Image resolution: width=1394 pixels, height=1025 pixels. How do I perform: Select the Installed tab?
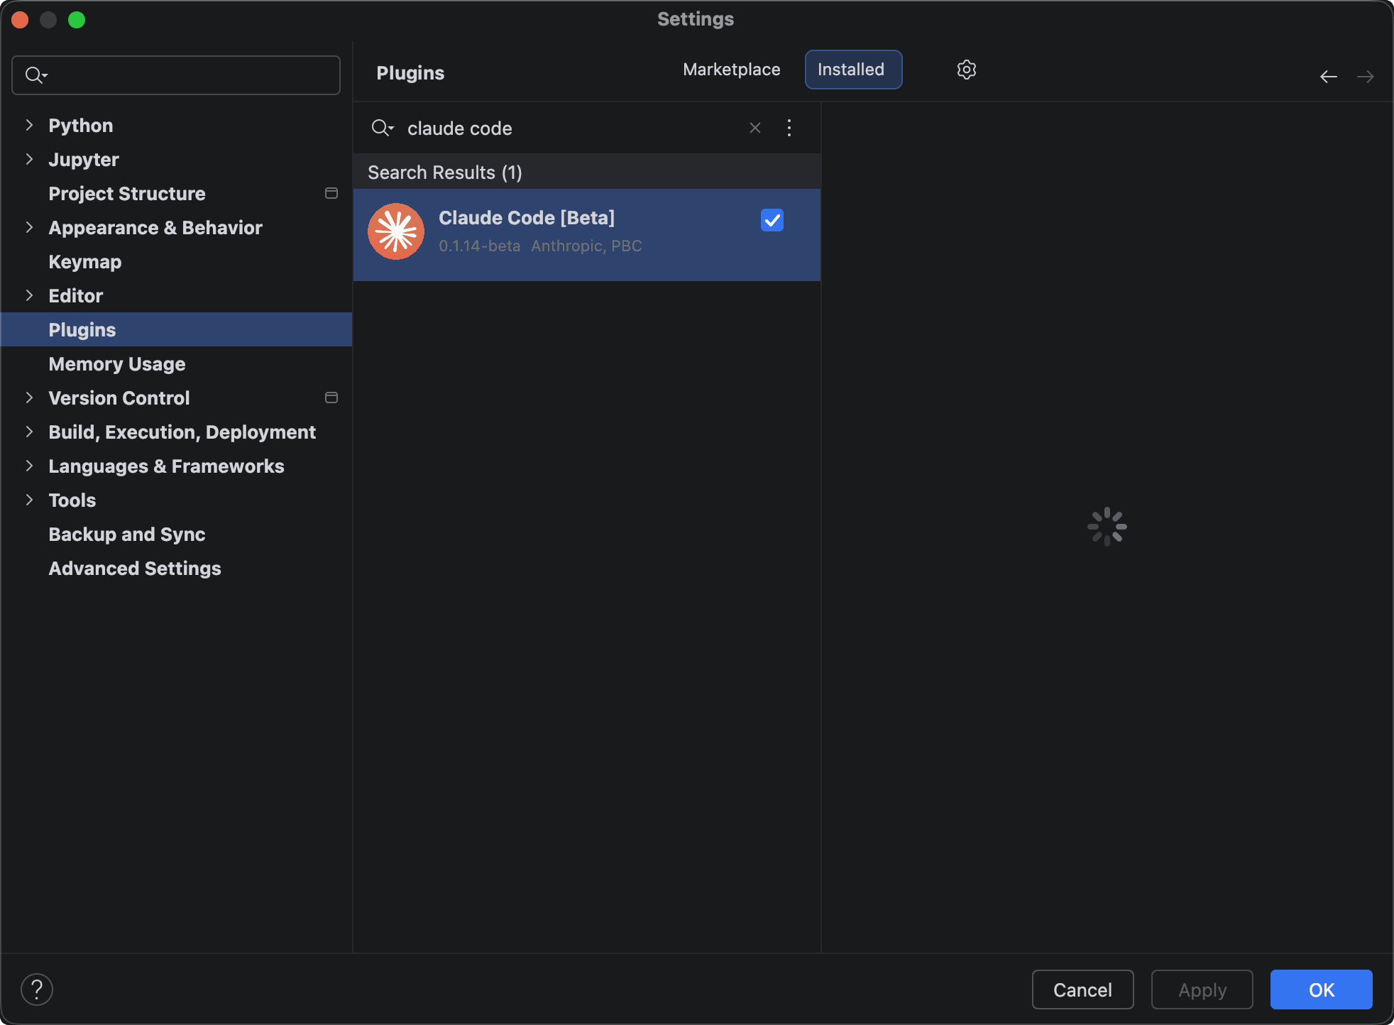coord(852,70)
